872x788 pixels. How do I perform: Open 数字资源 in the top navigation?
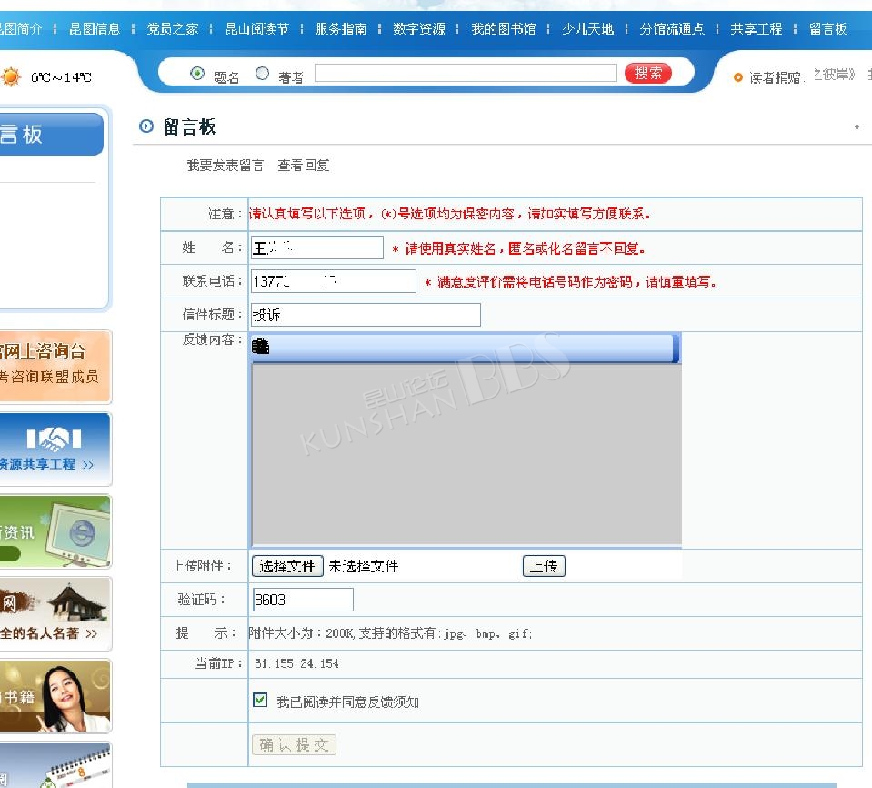click(x=419, y=29)
